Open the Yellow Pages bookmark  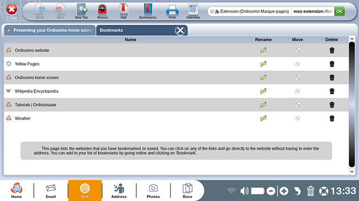[27, 64]
